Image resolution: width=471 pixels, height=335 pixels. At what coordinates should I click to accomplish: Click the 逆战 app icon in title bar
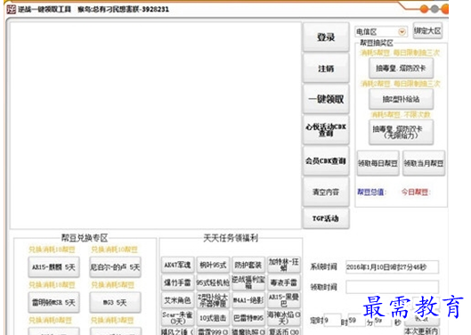point(11,9)
